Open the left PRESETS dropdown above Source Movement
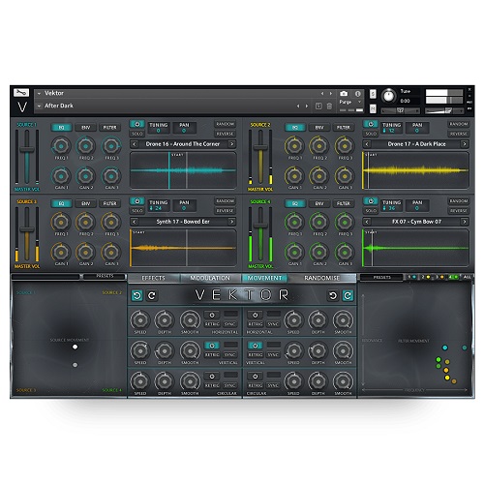This screenshot has height=484, width=484. 105,277
